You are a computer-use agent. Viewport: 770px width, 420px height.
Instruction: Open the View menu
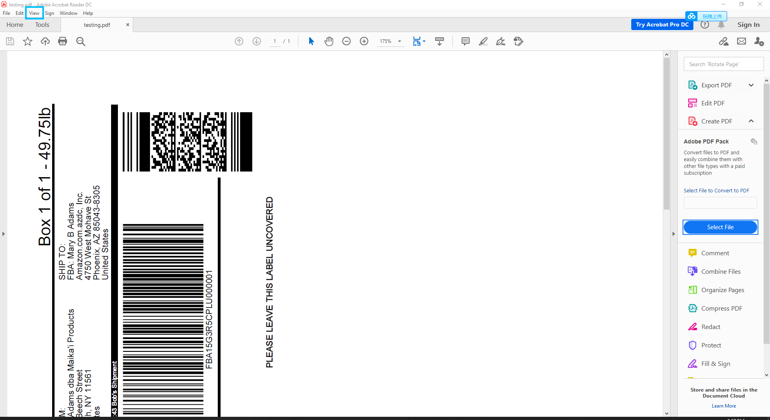[34, 13]
